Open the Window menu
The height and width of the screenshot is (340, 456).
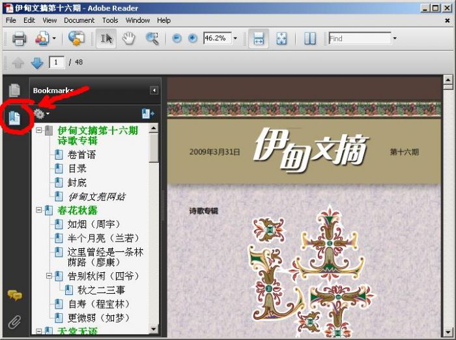pos(137,20)
